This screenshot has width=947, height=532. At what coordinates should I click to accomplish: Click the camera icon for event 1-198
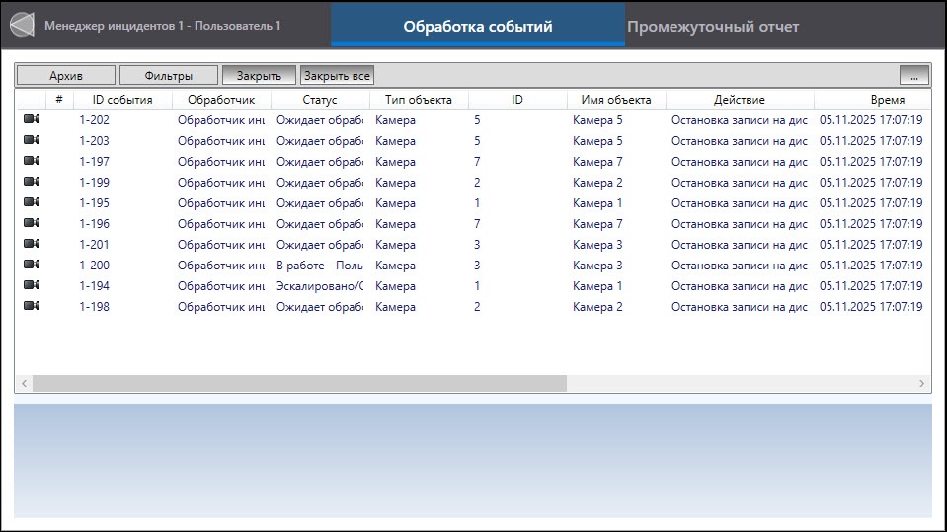point(32,306)
